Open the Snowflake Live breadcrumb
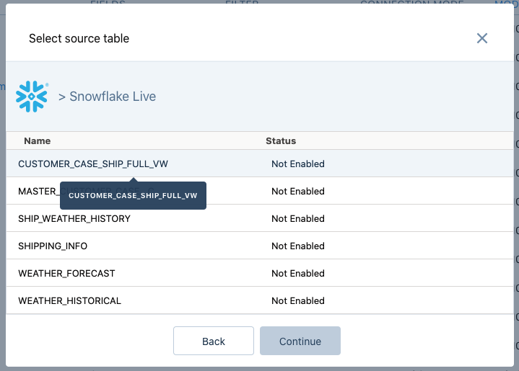This screenshot has width=519, height=371. [112, 97]
